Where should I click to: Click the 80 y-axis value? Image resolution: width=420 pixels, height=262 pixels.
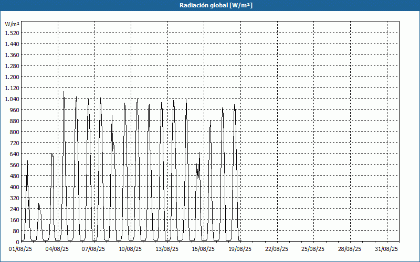coord(16,231)
